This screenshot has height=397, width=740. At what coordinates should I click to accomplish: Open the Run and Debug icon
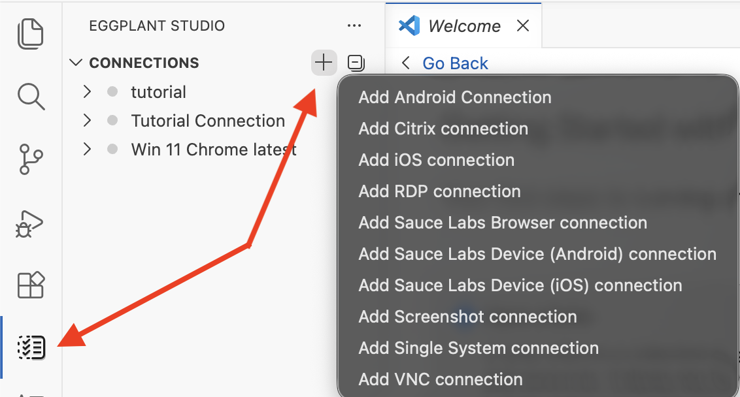[x=31, y=222]
